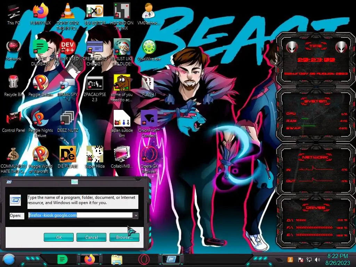Image resolution: width=356 pixels, height=267 pixels.
Task: Click the Open text field in Run
Action: pos(80,215)
